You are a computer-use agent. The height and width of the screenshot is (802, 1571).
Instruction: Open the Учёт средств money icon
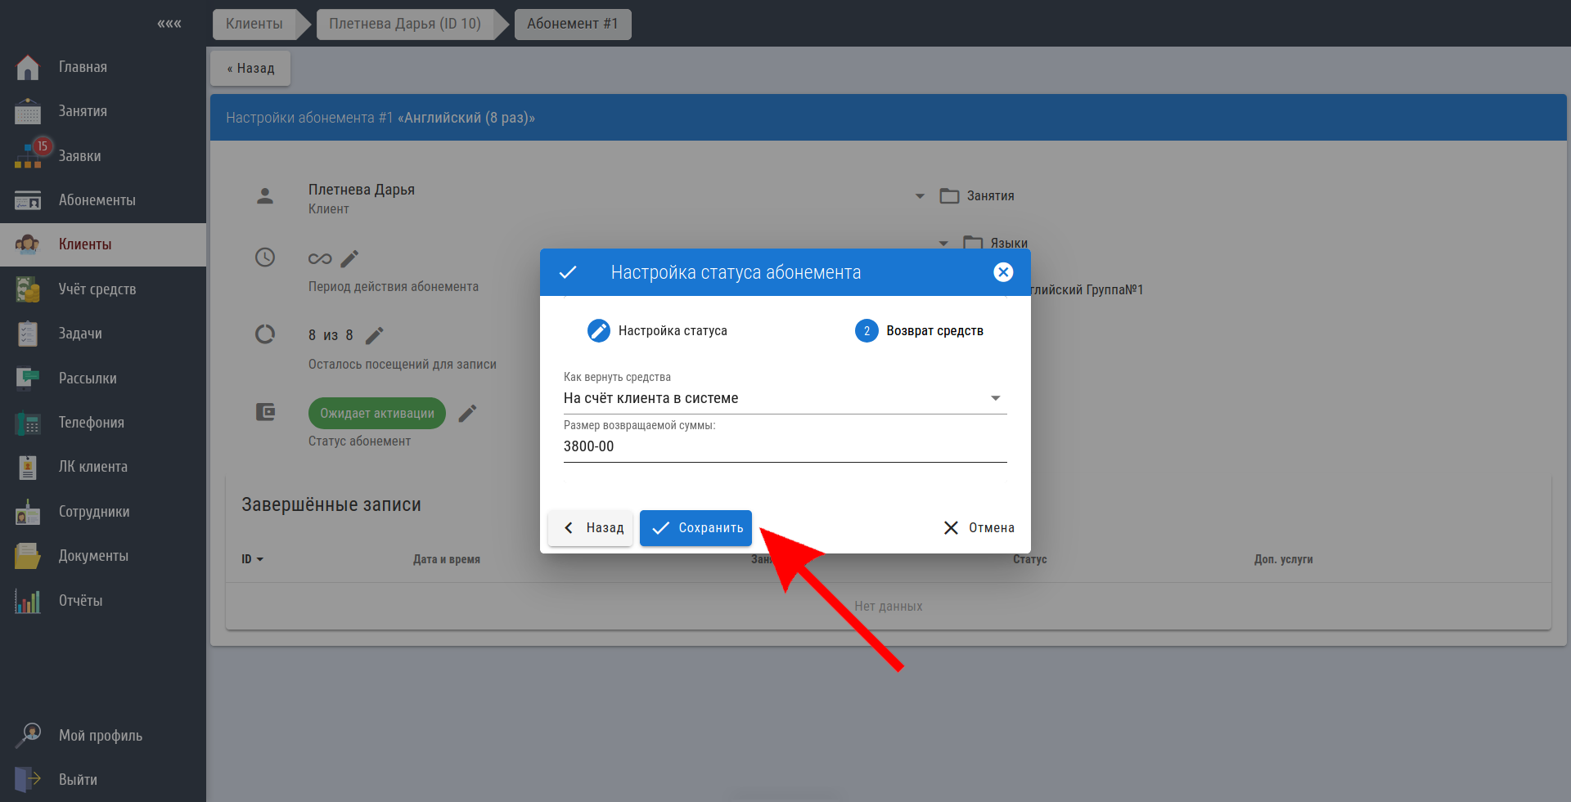28,289
